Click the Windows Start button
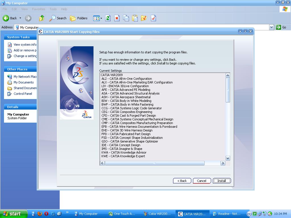 pyautogui.click(x=14, y=214)
